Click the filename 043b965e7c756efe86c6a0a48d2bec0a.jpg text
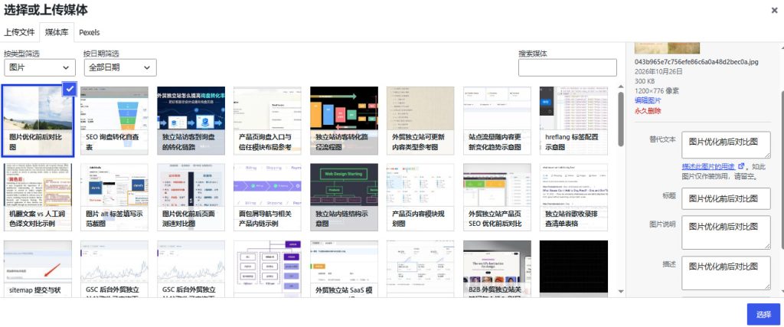This screenshot has height=327, width=784. [x=697, y=62]
